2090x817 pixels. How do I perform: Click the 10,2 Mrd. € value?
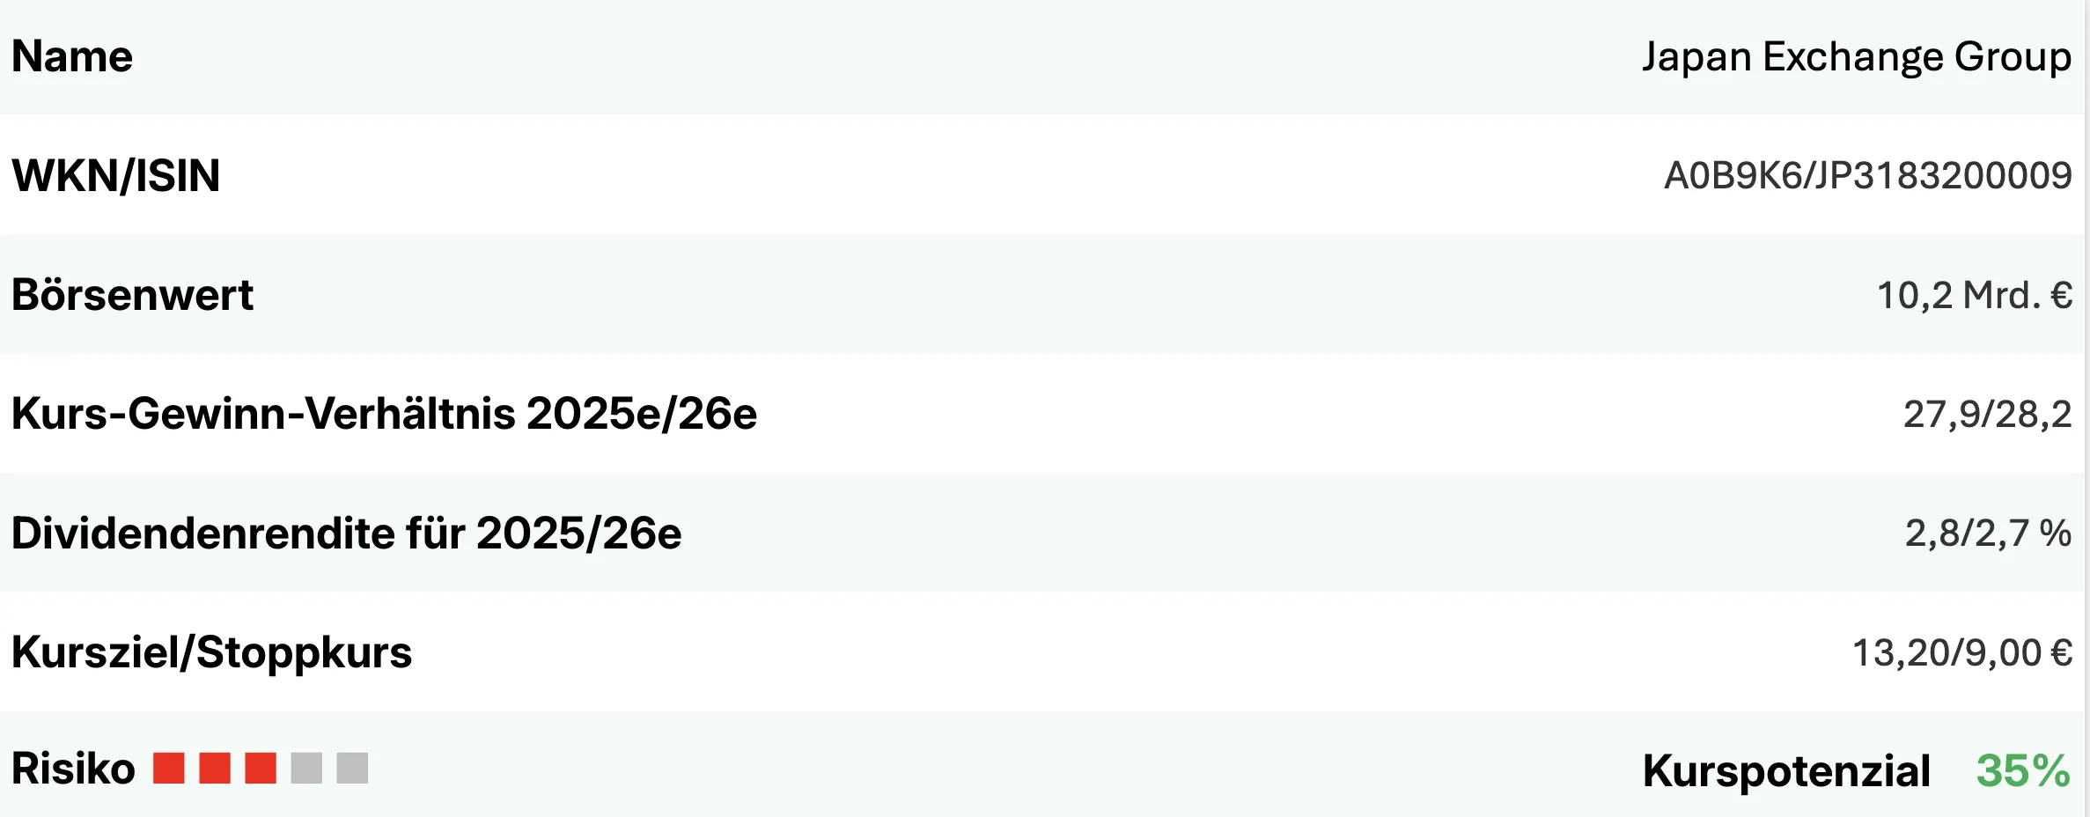1974,296
